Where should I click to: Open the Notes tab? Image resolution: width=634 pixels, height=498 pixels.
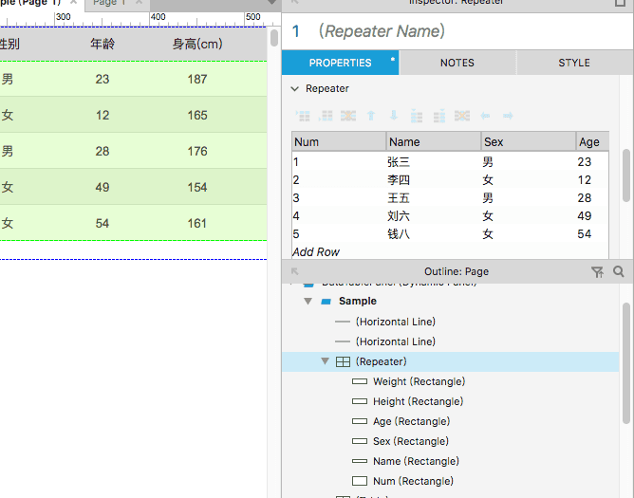pos(457,63)
